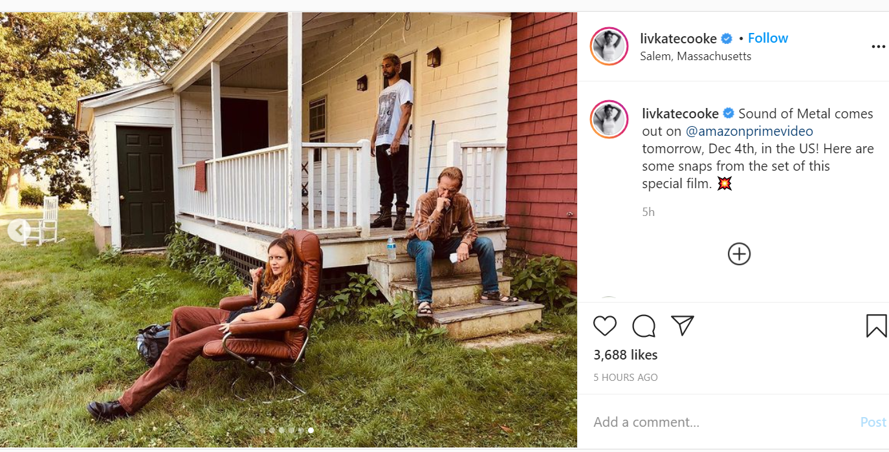Open the three-dot more options menu
889x452 pixels.
click(x=878, y=47)
